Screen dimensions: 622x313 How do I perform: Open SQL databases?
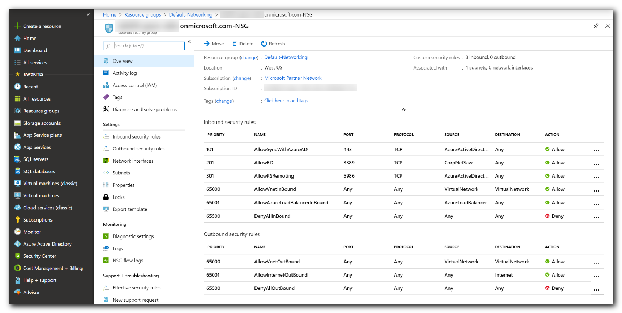tap(39, 172)
